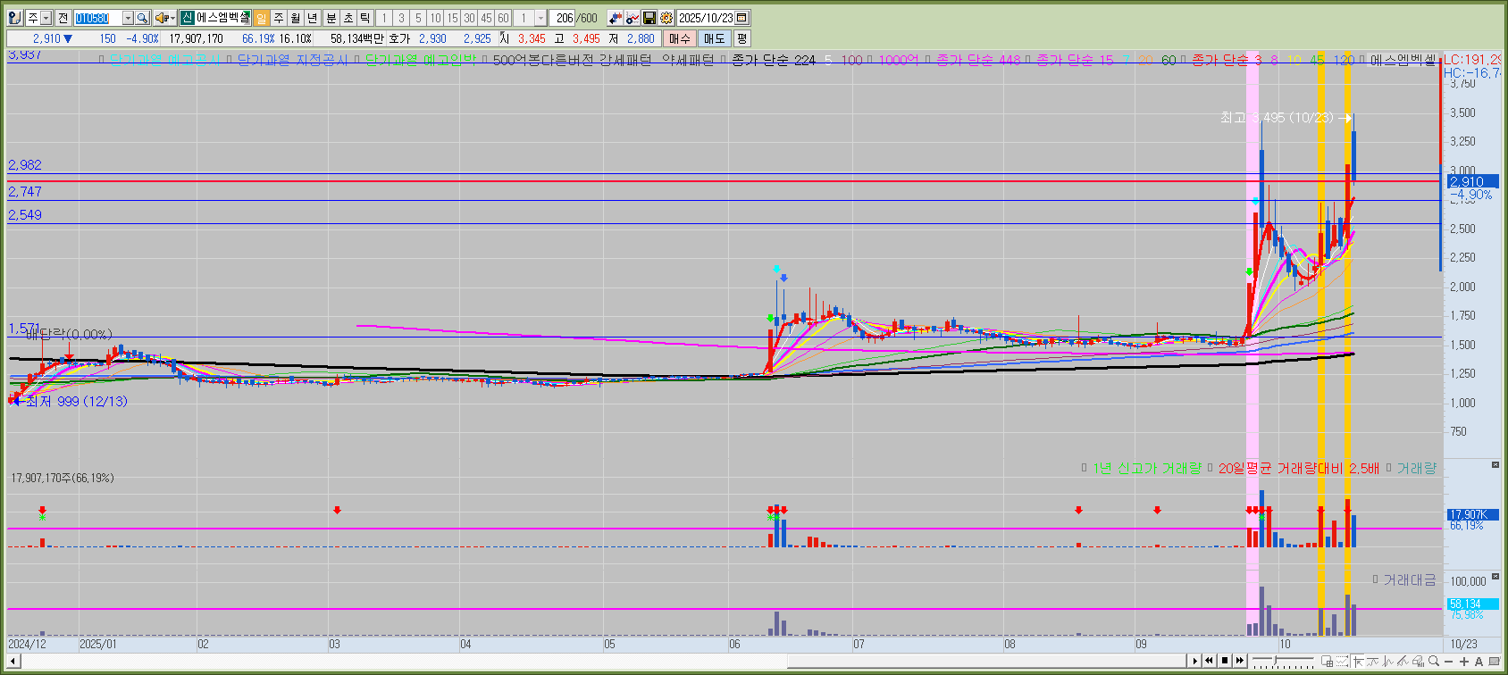
Task: Click the dotted chart region icon
Action: pyautogui.click(x=1342, y=661)
